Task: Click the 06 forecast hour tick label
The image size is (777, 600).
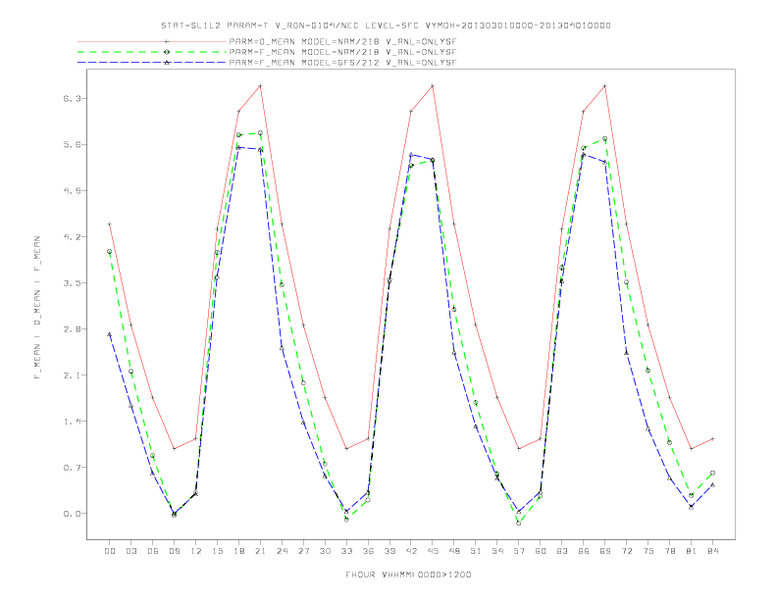Action: coord(153,551)
